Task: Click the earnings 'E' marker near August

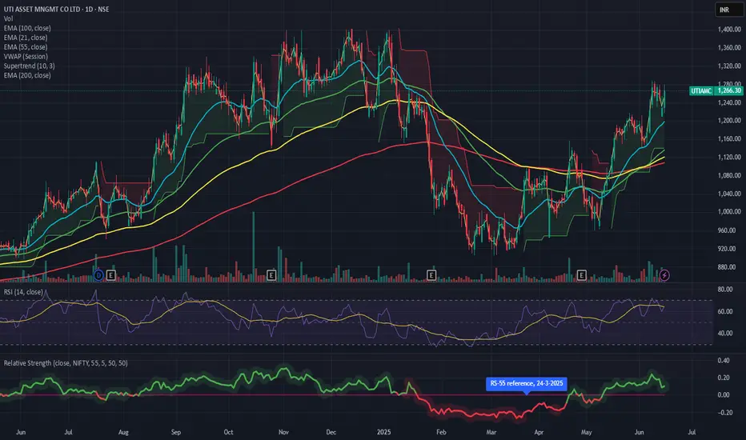Action: tap(110, 275)
